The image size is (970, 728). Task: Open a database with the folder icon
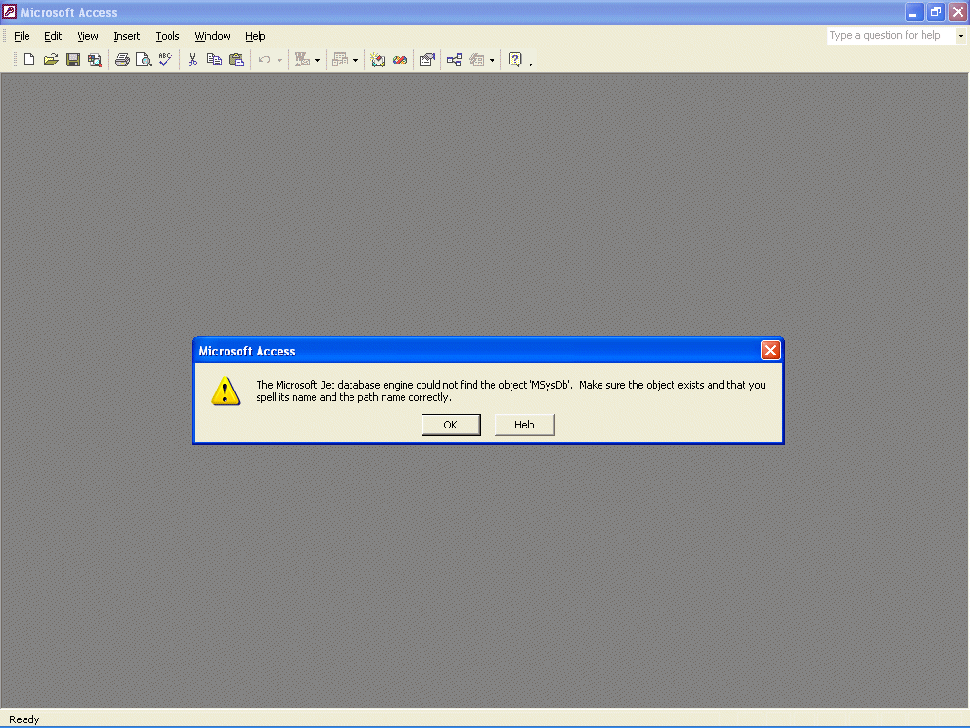click(x=51, y=60)
